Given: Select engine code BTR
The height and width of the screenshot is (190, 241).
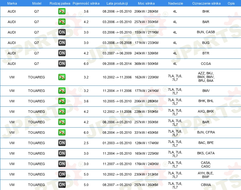Looking at the screenshot, I should coord(206,53).
